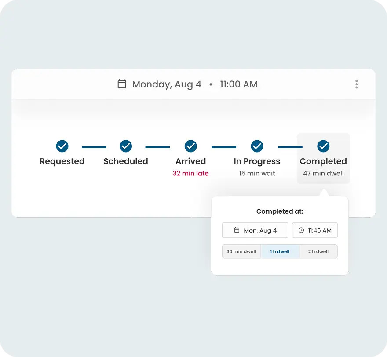Image resolution: width=387 pixels, height=357 pixels.
Task: Open the Mon, Aug 4 date picker
Action: 256,230
